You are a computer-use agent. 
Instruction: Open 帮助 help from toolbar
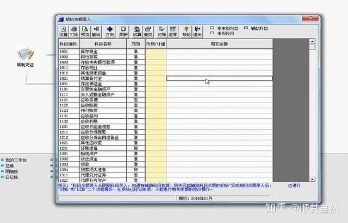pos(186,31)
